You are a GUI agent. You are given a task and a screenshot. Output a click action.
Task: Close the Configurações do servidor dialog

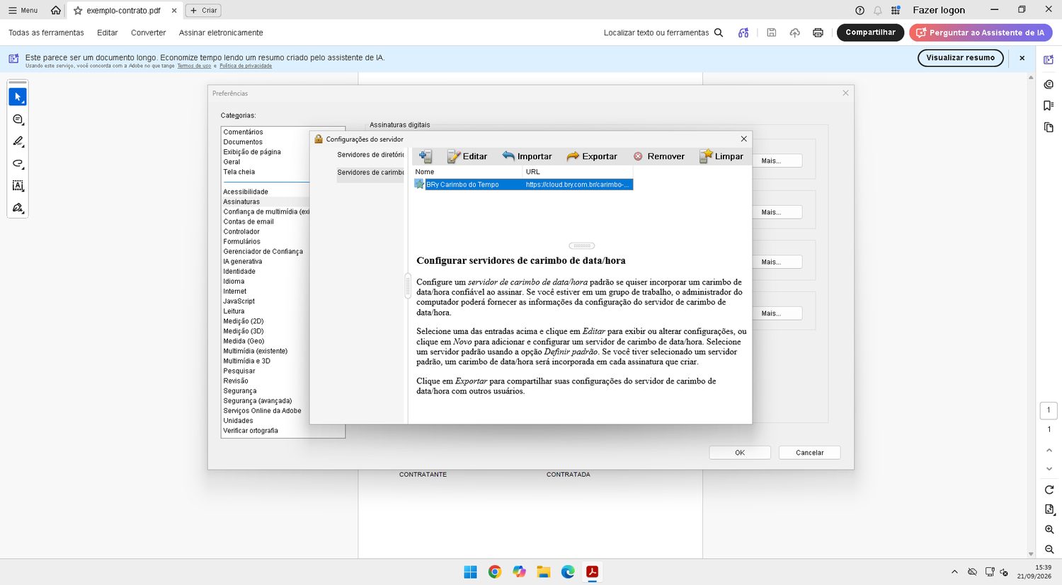click(x=743, y=139)
